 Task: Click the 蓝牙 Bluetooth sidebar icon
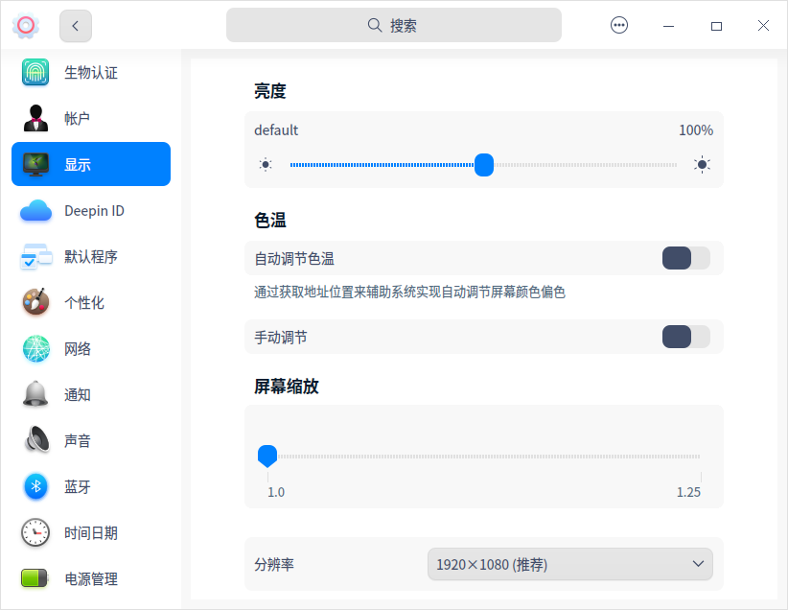[x=35, y=486]
